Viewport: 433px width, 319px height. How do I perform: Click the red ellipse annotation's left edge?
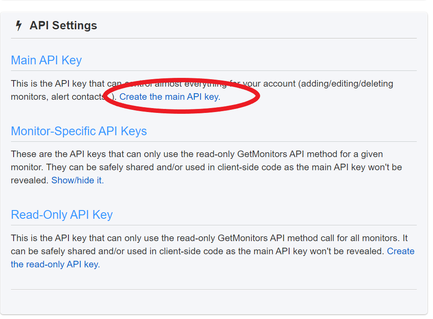(x=104, y=97)
